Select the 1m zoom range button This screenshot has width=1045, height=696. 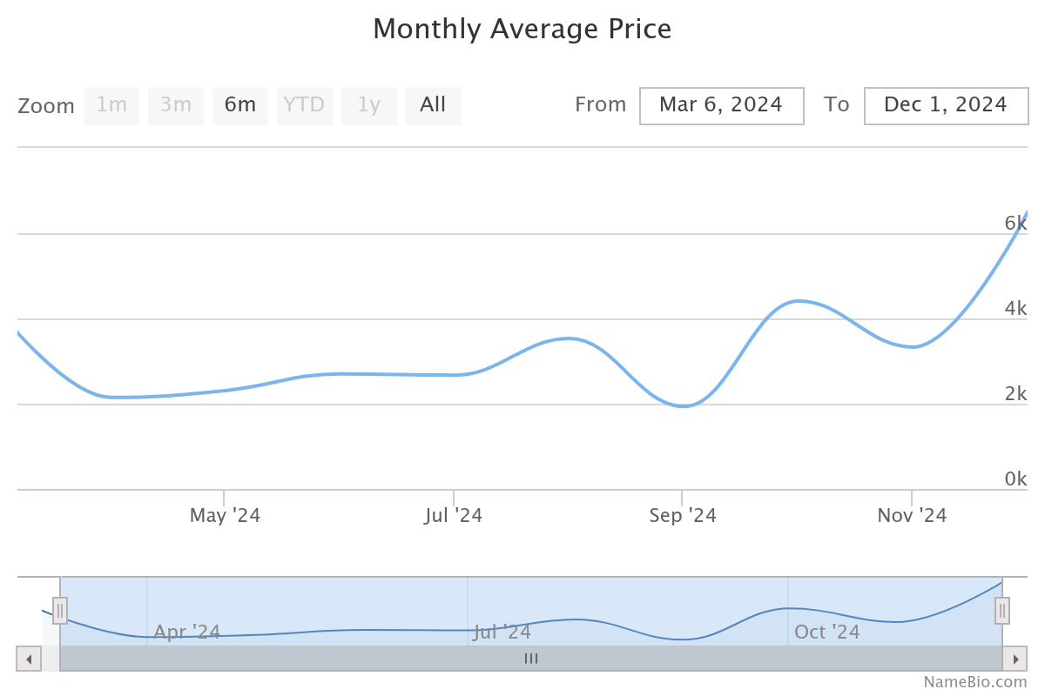click(x=111, y=105)
